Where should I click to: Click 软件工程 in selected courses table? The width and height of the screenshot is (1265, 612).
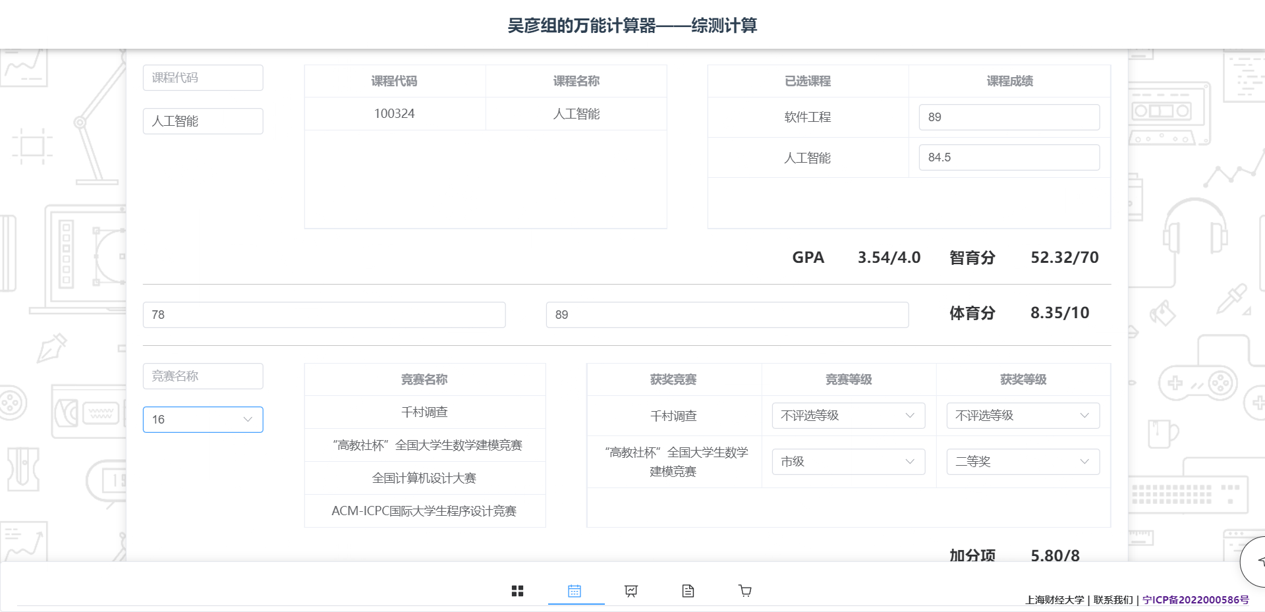click(x=808, y=117)
